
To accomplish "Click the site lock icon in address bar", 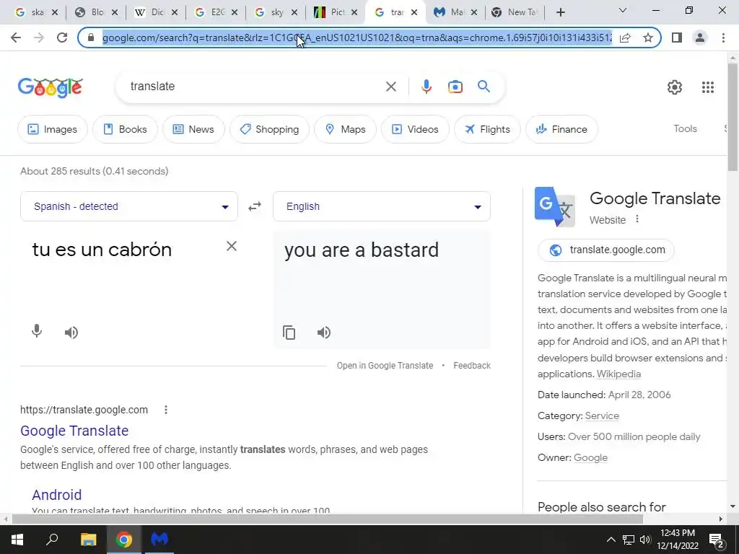I will click(91, 38).
